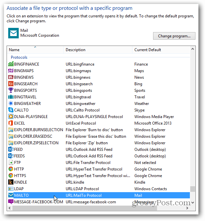Click the EXPLORER.ERASEDISC folder icon

(x=11, y=136)
